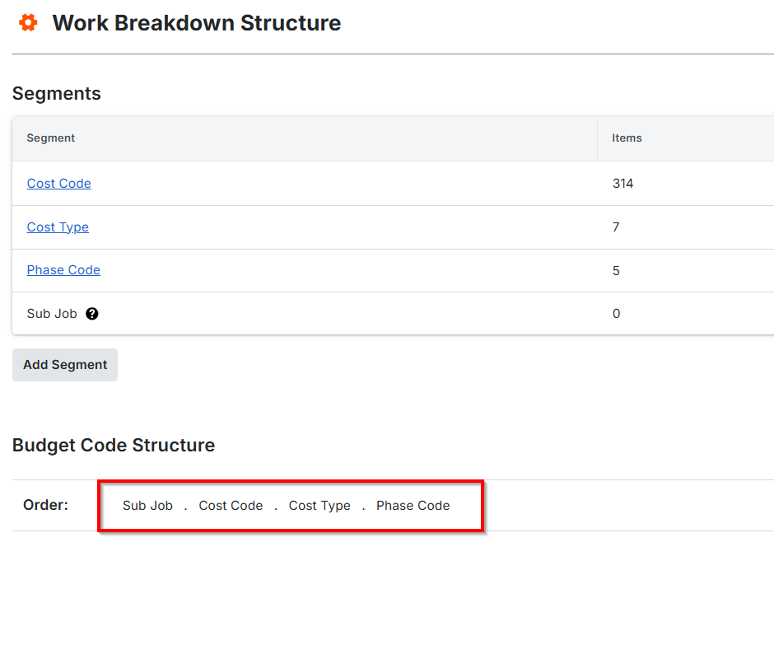
Task: Click the Budget Code Structure heading
Action: [114, 446]
